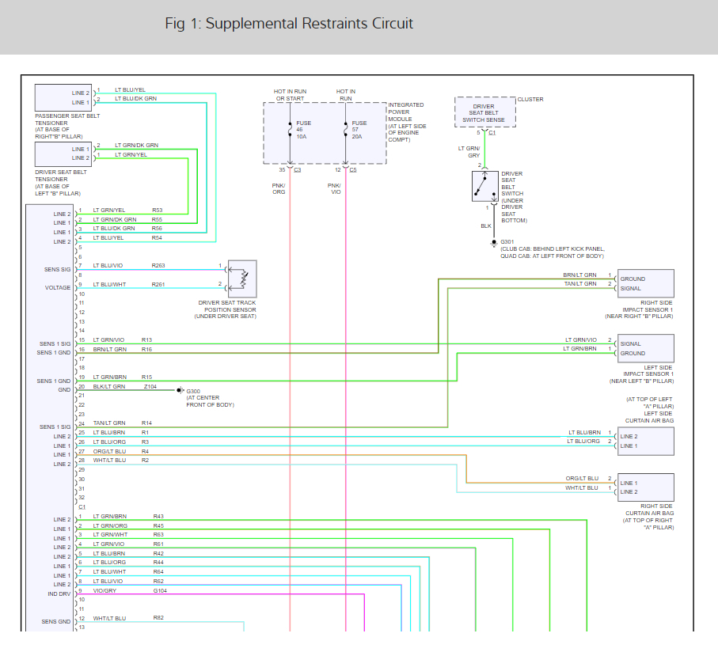Click circuit code 'R82'
The width and height of the screenshot is (718, 656).
point(158,618)
